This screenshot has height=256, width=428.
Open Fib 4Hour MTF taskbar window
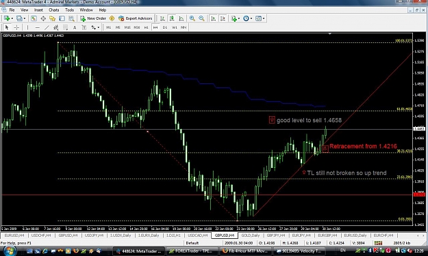click(246, 251)
